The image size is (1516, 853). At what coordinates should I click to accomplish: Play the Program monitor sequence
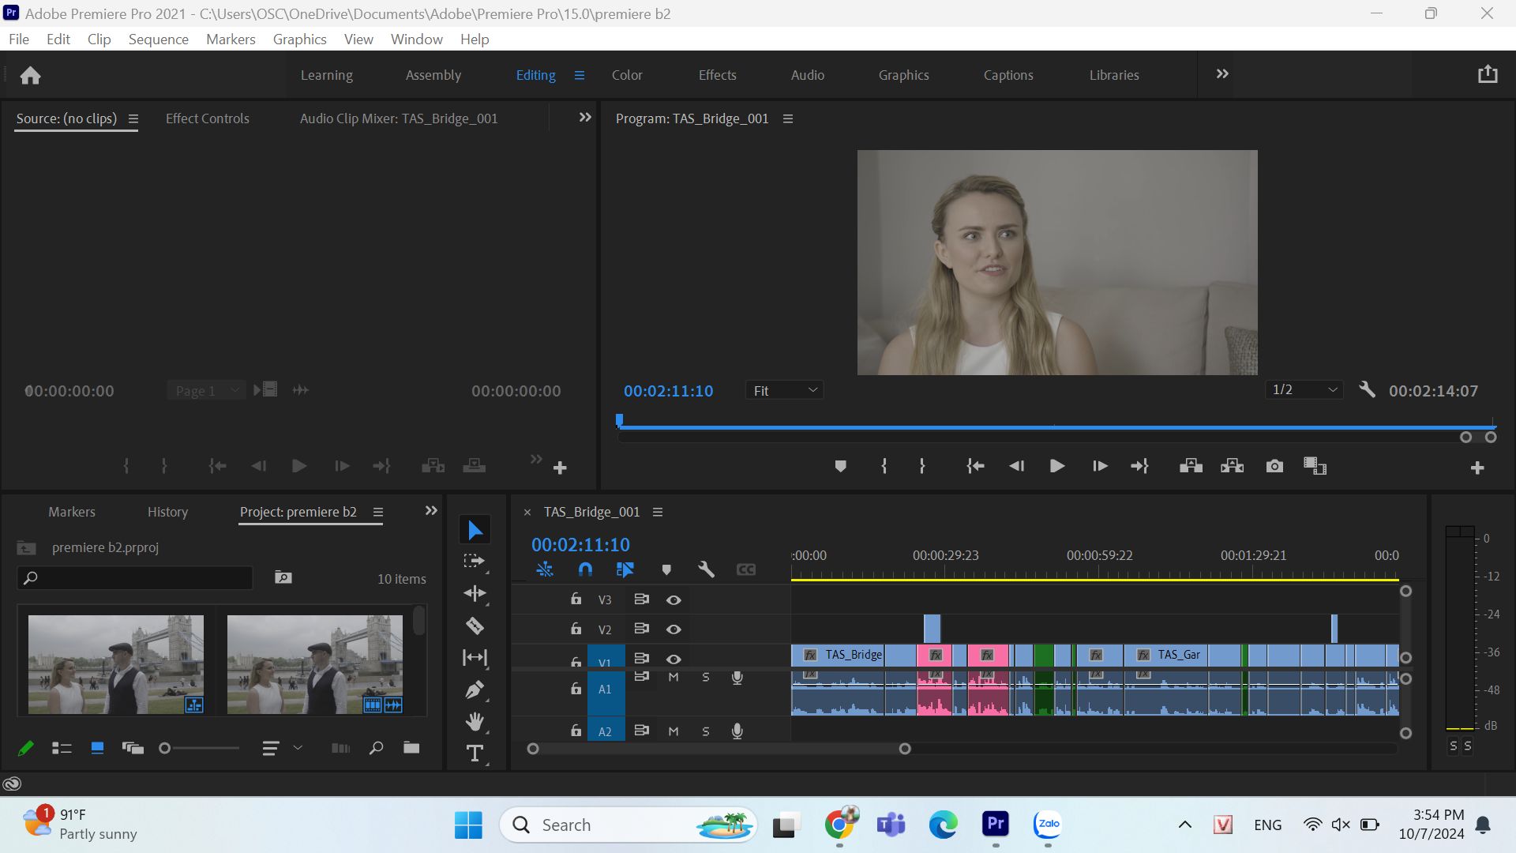tap(1057, 467)
